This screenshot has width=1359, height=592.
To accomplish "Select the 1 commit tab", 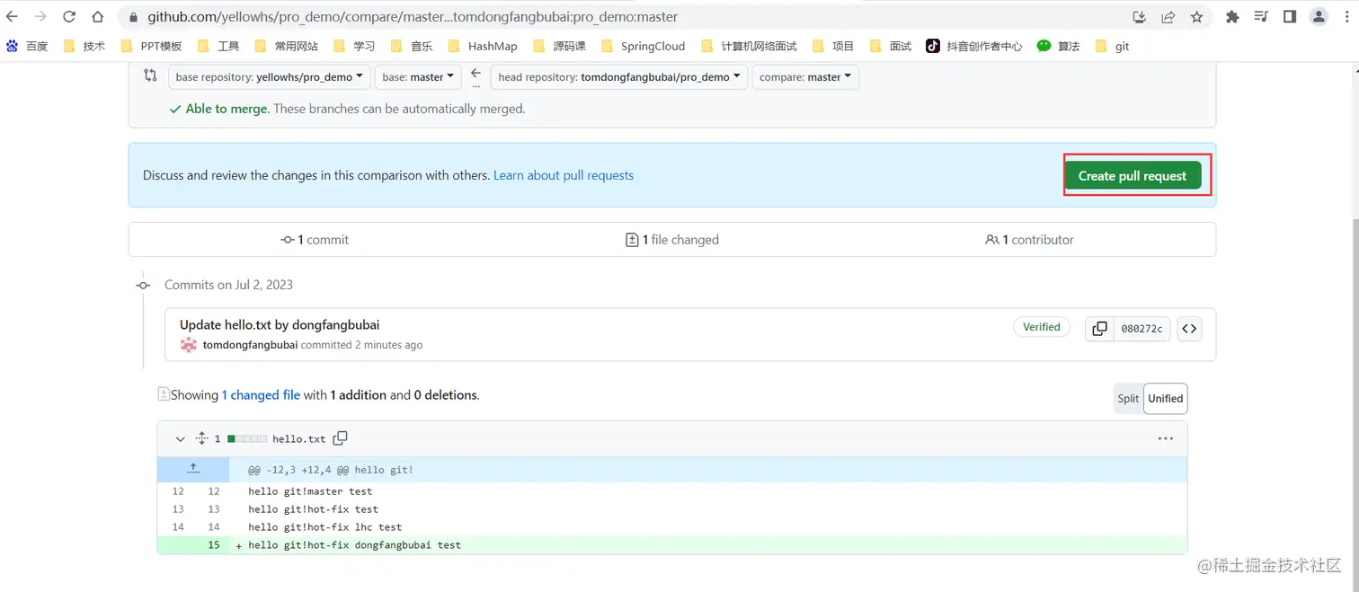I will click(x=315, y=240).
